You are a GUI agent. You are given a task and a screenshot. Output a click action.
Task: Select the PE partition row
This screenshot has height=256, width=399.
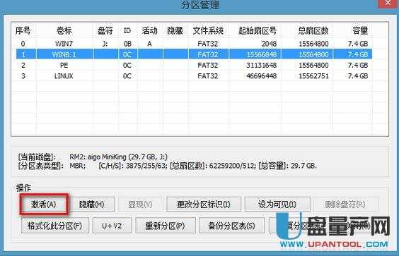194,66
